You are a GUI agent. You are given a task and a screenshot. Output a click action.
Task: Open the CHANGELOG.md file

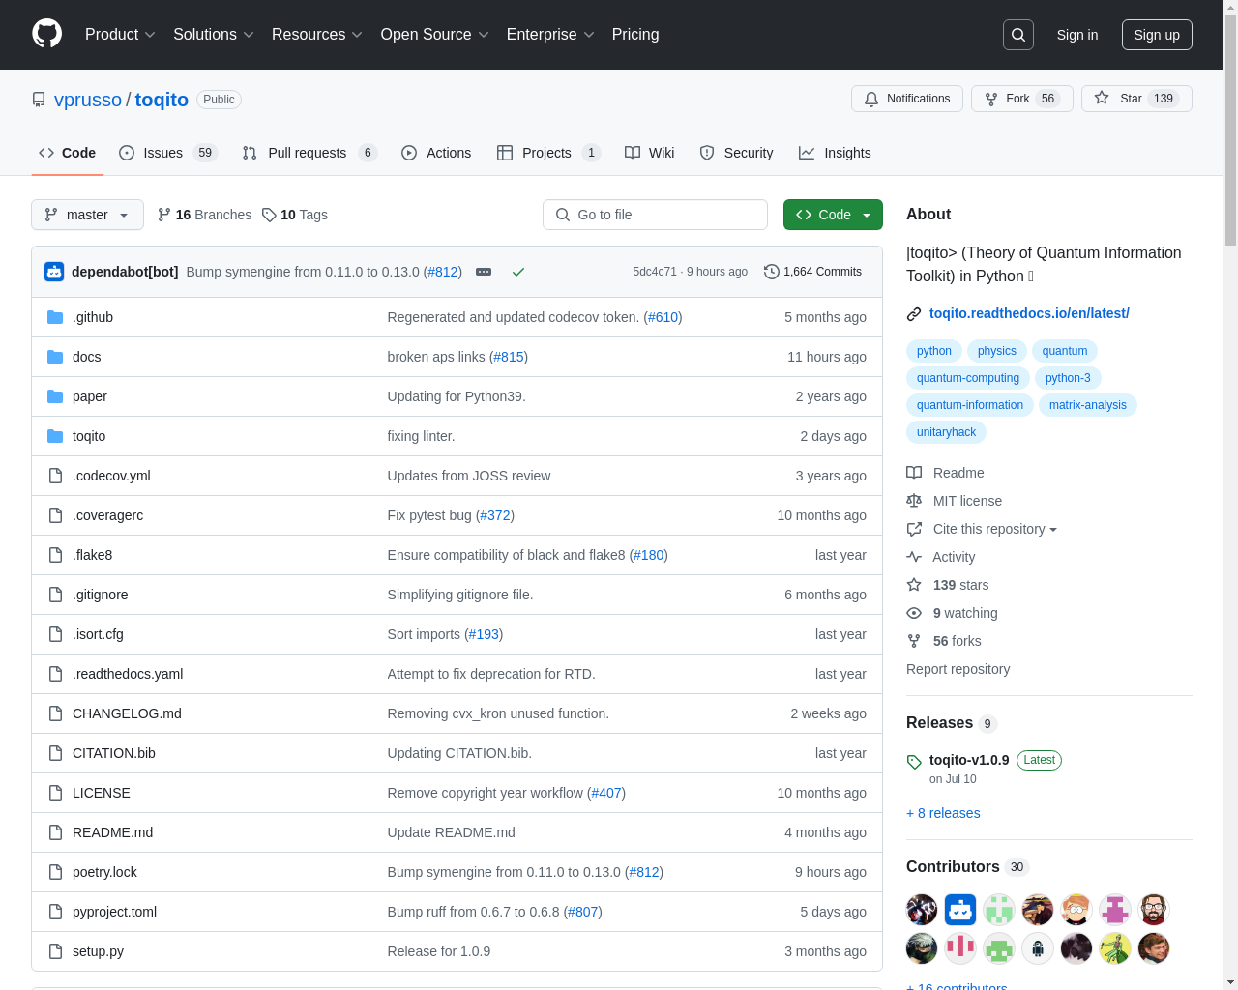127,713
